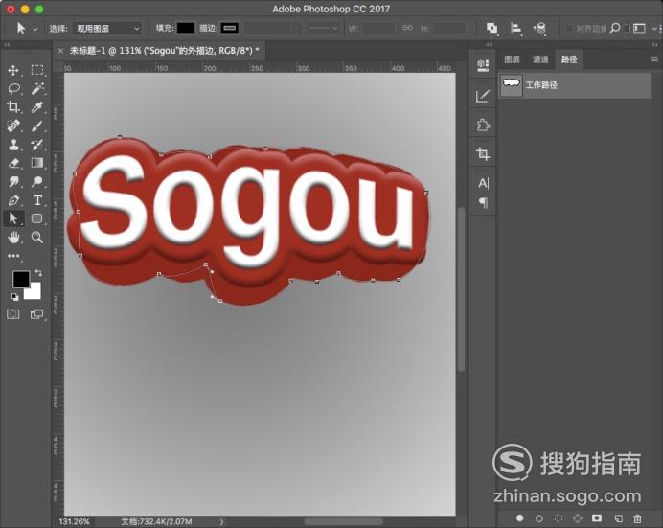Open path arrangement options
The image size is (663, 528).
pos(539,29)
